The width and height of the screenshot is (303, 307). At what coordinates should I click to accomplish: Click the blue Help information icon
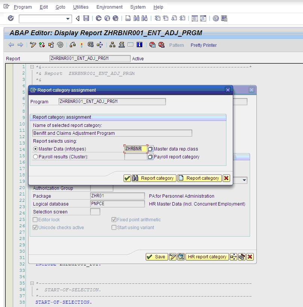pyautogui.click(x=139, y=45)
